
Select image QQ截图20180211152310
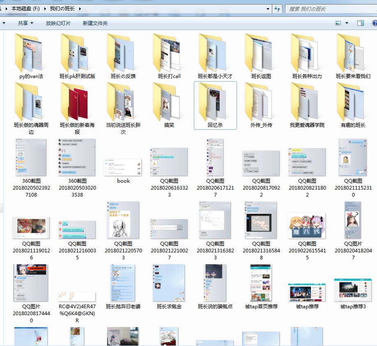click(353, 168)
